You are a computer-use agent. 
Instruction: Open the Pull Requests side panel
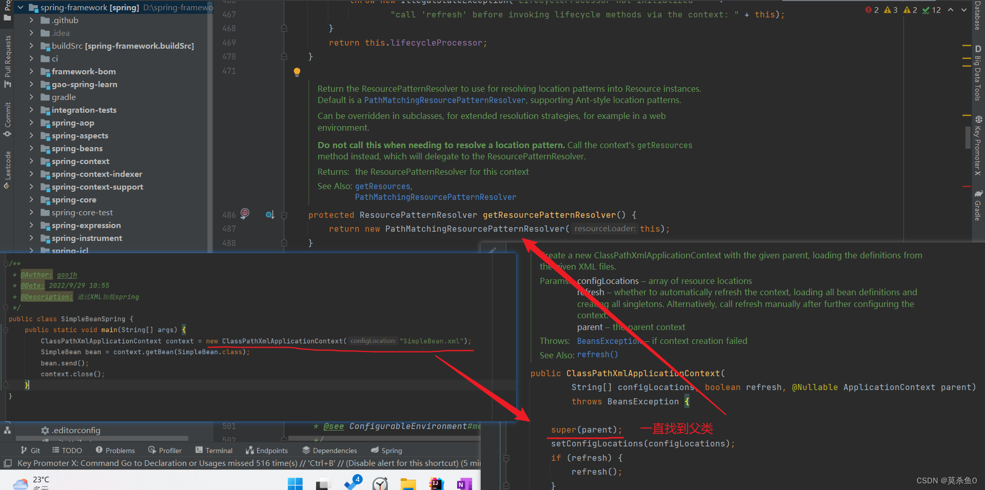click(7, 62)
